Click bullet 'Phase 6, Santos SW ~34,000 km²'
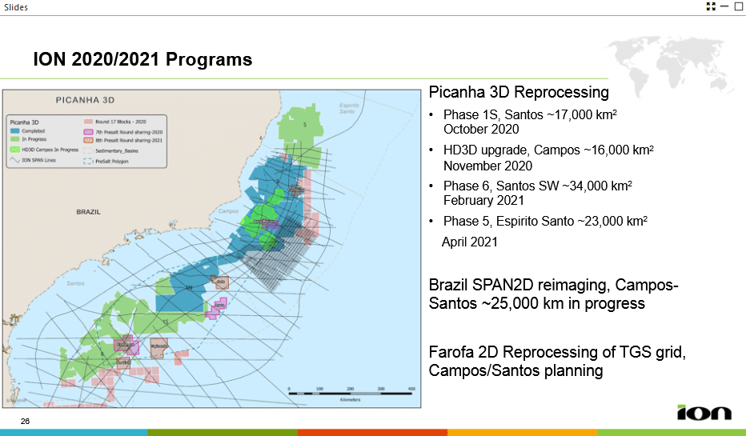Image resolution: width=746 pixels, height=436 pixels. tap(538, 186)
